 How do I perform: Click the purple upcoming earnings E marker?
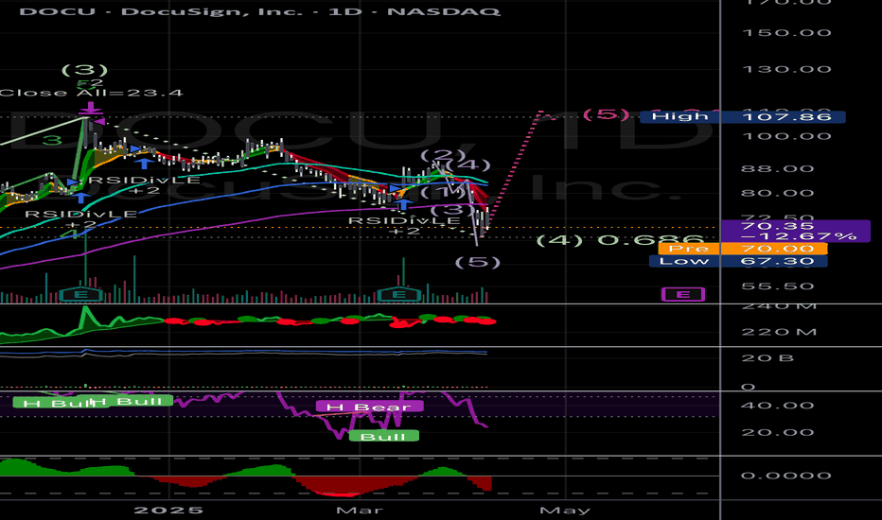point(683,294)
